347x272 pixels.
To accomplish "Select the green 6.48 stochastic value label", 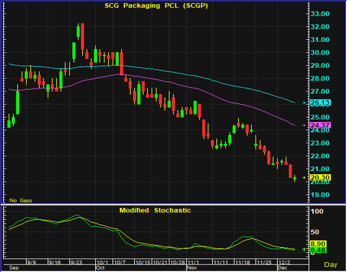I will pyautogui.click(x=318, y=250).
